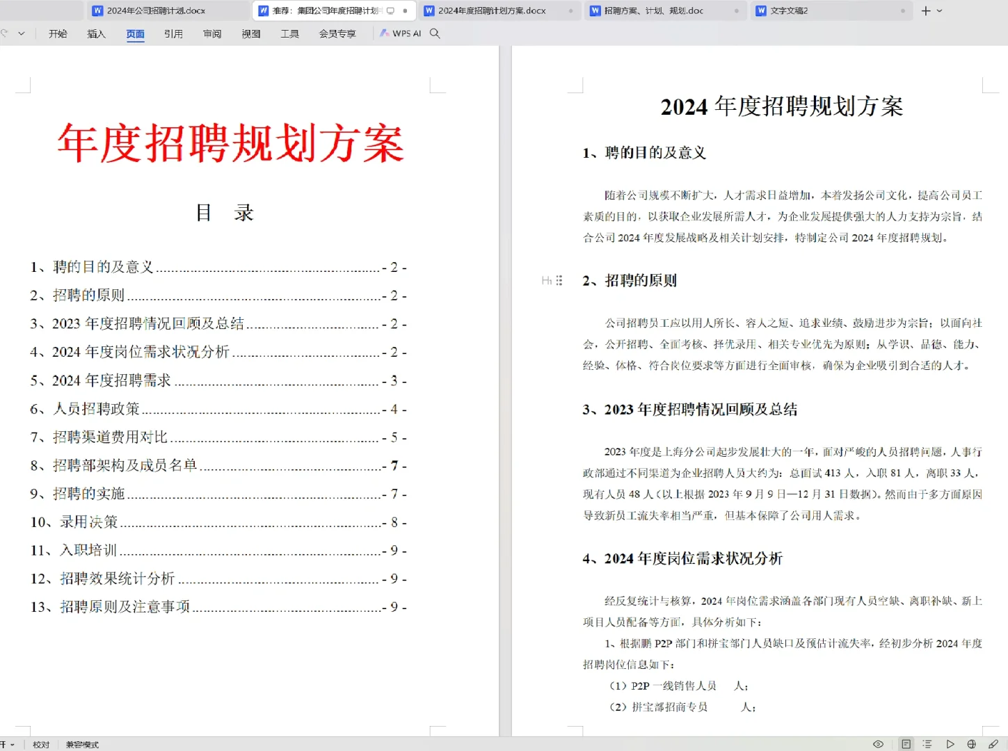Click the page title 2024年度招聘规划方案
This screenshot has height=751, width=1008.
click(782, 106)
